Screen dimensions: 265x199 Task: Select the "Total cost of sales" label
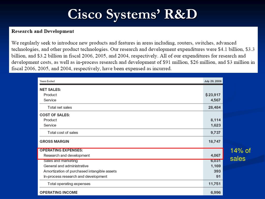click(x=63, y=132)
